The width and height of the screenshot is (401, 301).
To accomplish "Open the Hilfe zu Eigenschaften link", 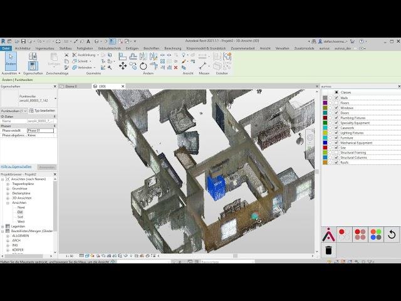I will [16, 166].
